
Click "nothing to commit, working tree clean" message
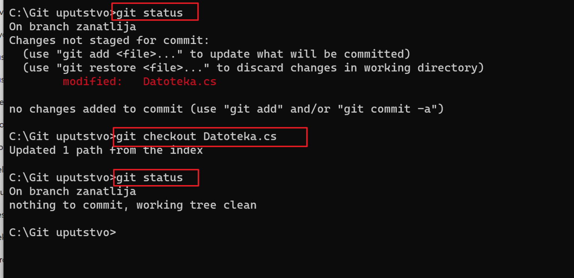click(x=133, y=205)
